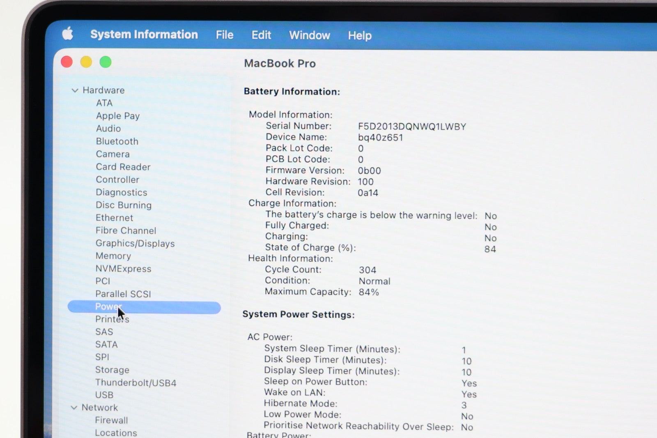The width and height of the screenshot is (657, 438).
Task: Select the Audio hardware item
Action: tap(108, 129)
